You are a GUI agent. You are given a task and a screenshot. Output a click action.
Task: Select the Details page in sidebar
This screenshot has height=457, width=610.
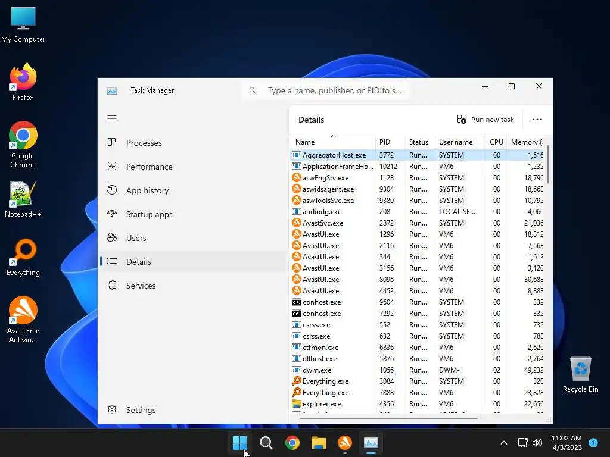click(x=192, y=262)
